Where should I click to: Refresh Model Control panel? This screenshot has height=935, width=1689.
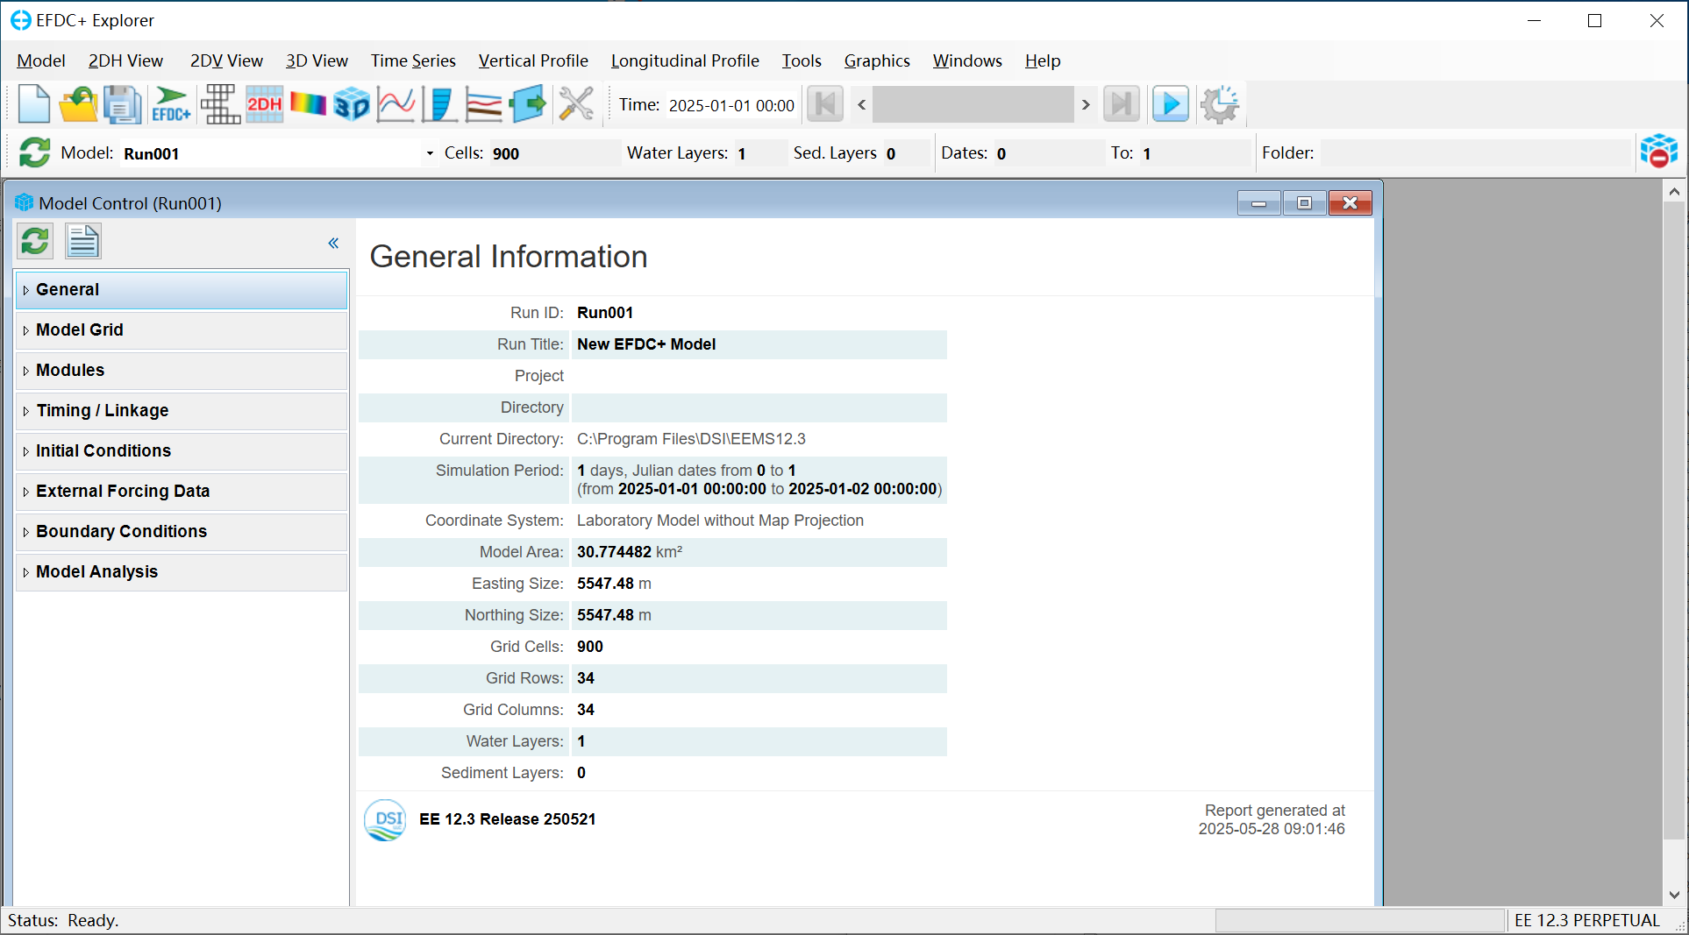pyautogui.click(x=35, y=241)
